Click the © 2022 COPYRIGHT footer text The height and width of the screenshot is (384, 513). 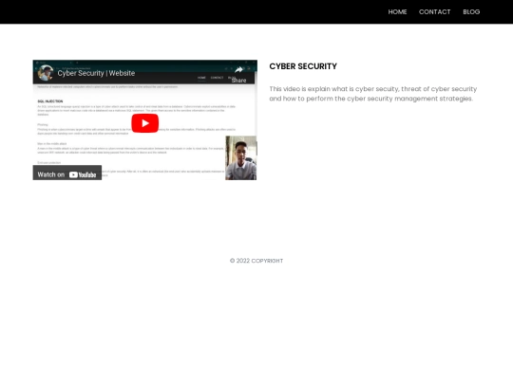coord(256,261)
